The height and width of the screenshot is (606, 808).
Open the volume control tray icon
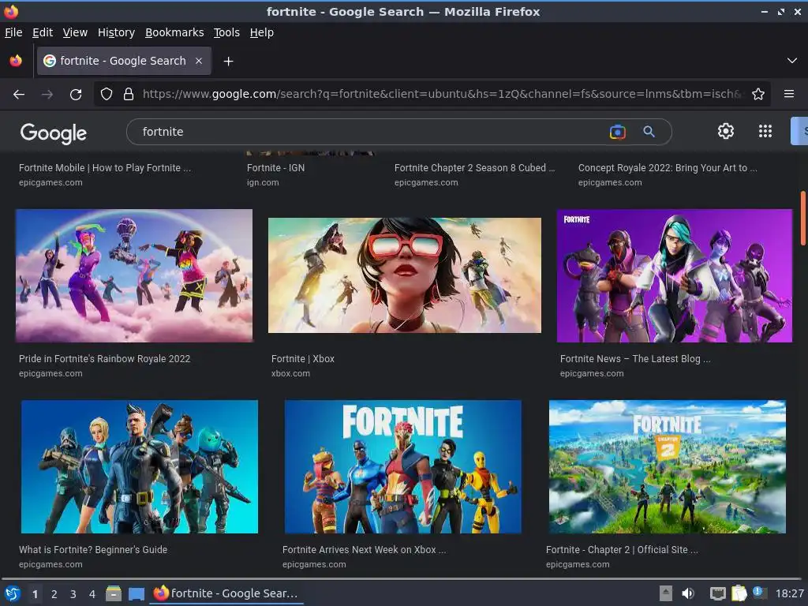pyautogui.click(x=688, y=593)
